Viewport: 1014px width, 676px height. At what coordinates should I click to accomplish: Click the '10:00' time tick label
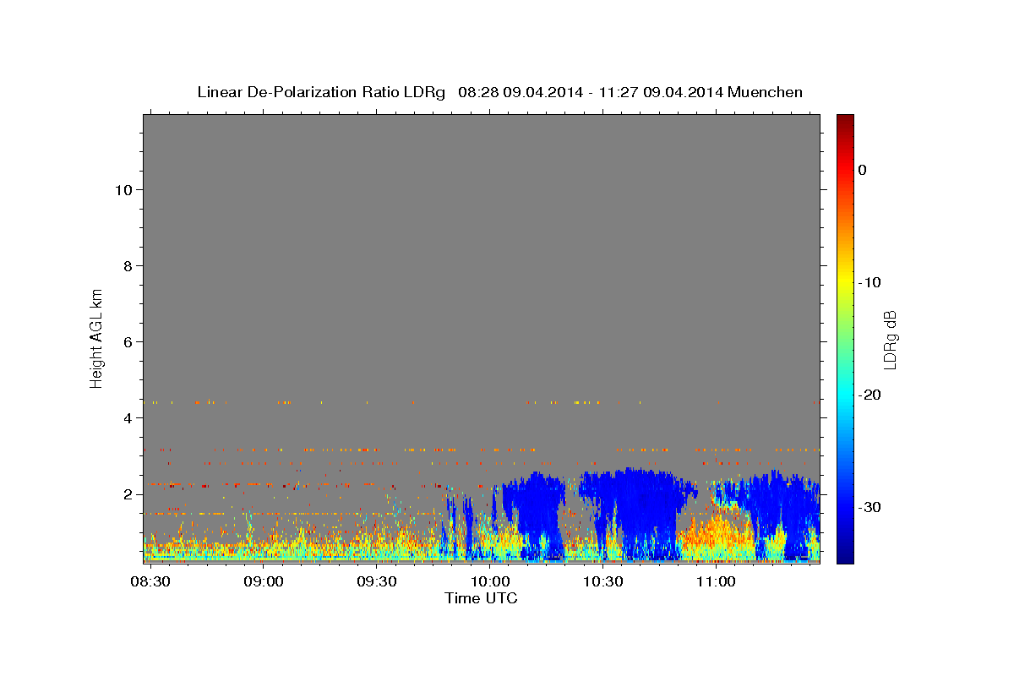pyautogui.click(x=490, y=581)
